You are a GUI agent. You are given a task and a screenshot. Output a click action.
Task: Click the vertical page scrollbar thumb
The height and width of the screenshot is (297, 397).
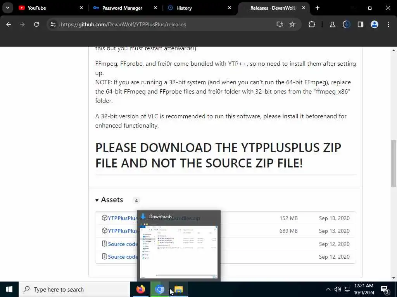394,164
